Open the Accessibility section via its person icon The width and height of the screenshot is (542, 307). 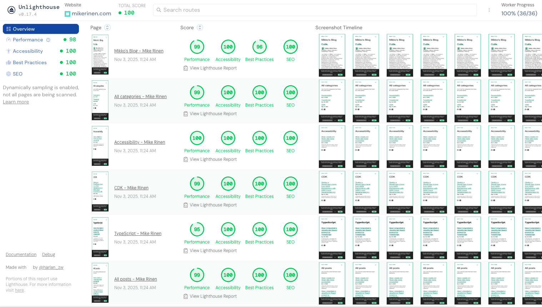point(8,51)
